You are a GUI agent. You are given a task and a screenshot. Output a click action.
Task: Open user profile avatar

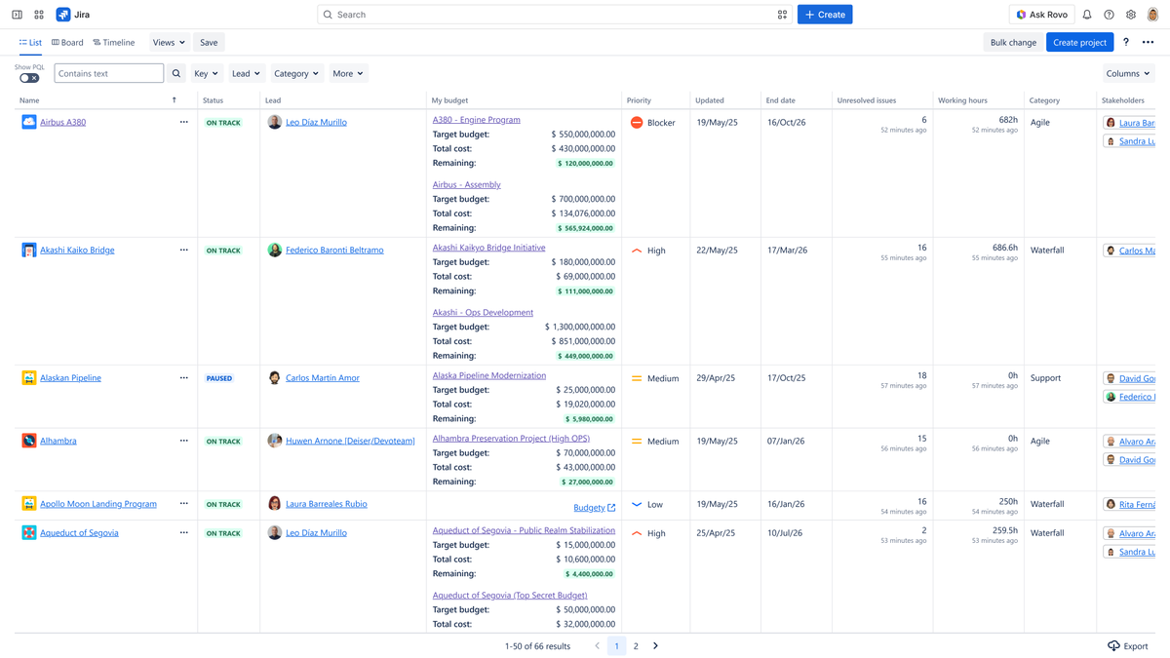pos(1152,15)
